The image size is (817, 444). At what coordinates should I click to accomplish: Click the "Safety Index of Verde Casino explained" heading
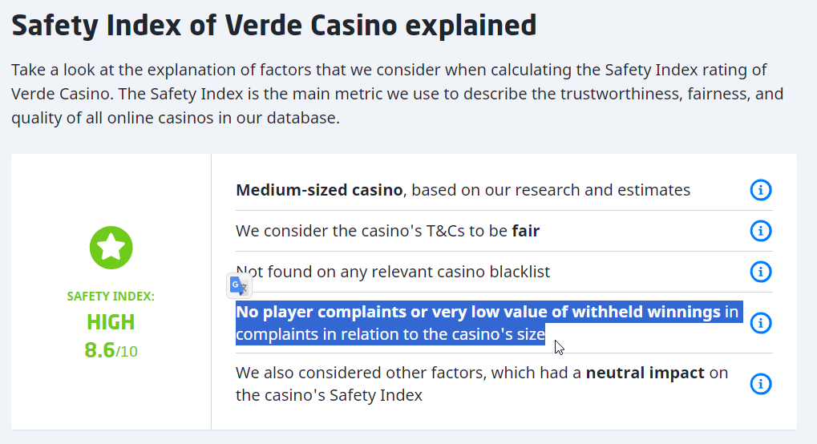[x=274, y=25]
